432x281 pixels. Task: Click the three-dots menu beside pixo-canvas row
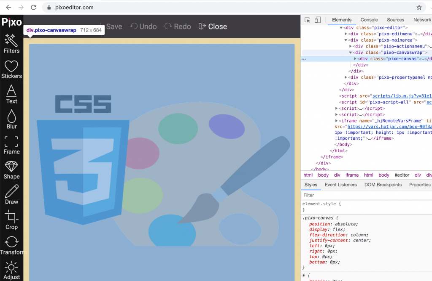pos(304,59)
